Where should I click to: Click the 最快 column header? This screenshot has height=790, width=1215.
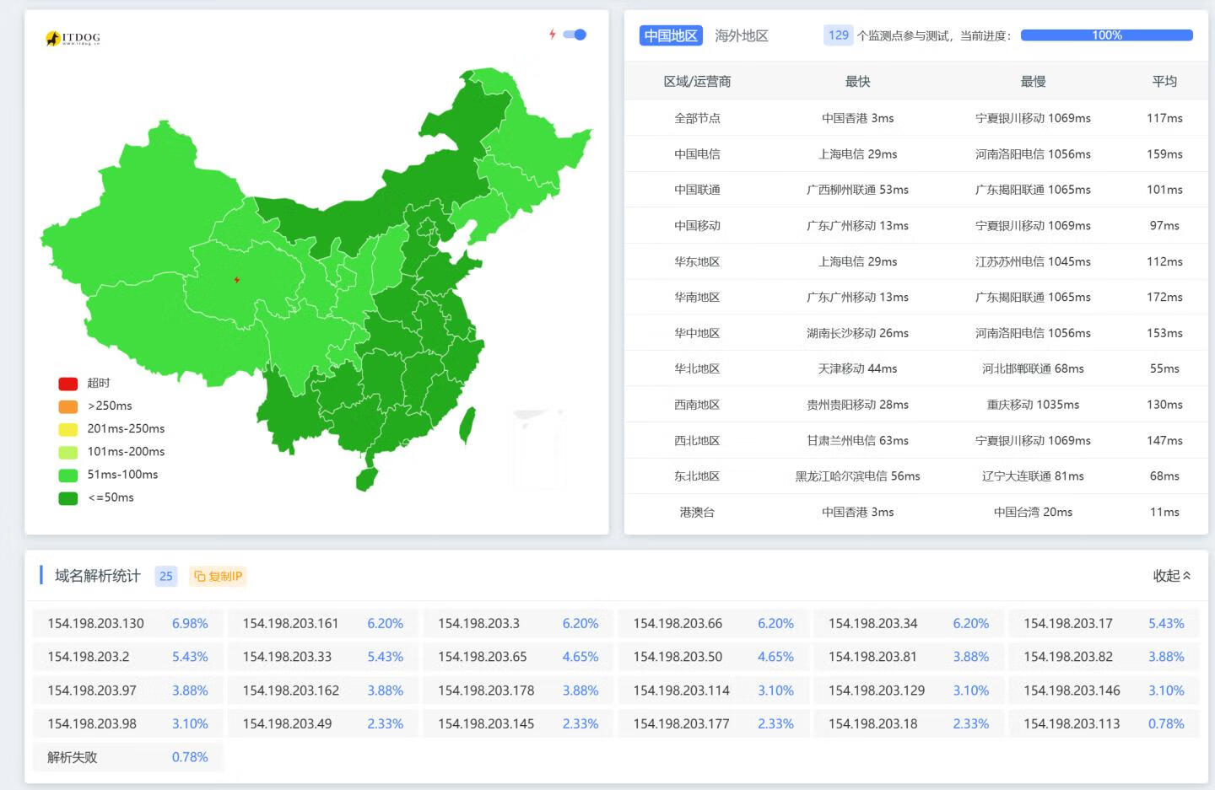(857, 82)
